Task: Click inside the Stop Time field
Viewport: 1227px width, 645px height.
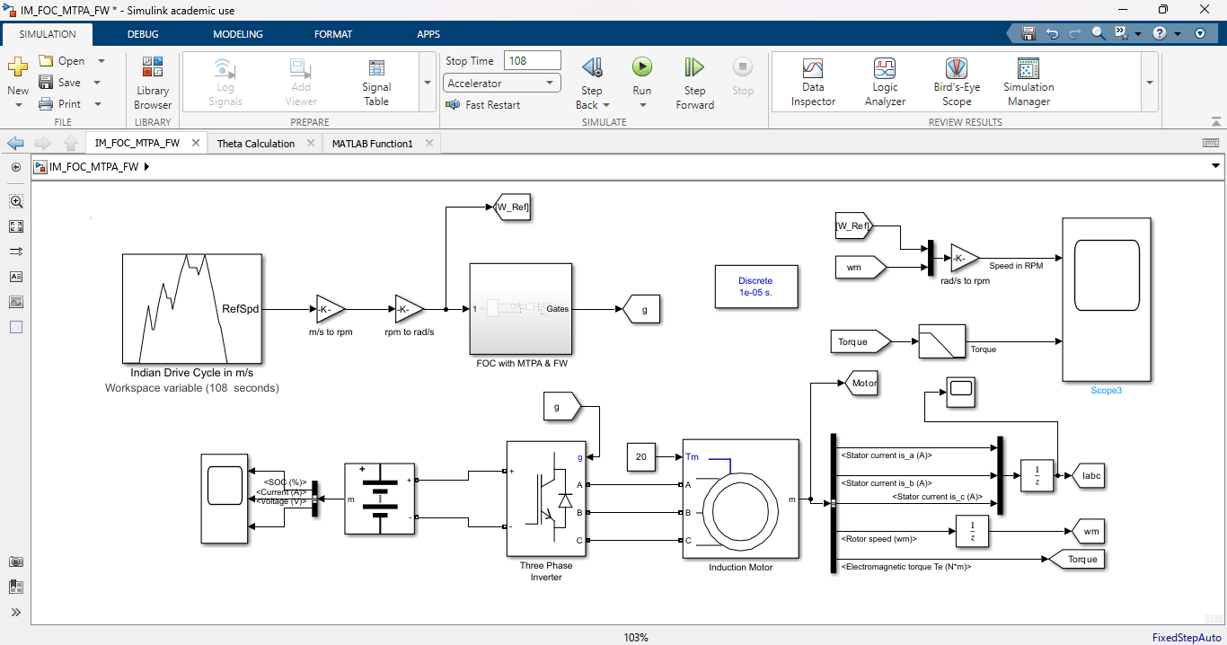Action: (x=532, y=59)
